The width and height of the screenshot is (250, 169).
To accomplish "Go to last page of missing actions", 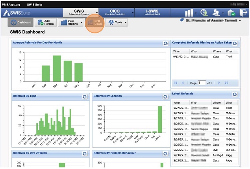I will (226, 83).
